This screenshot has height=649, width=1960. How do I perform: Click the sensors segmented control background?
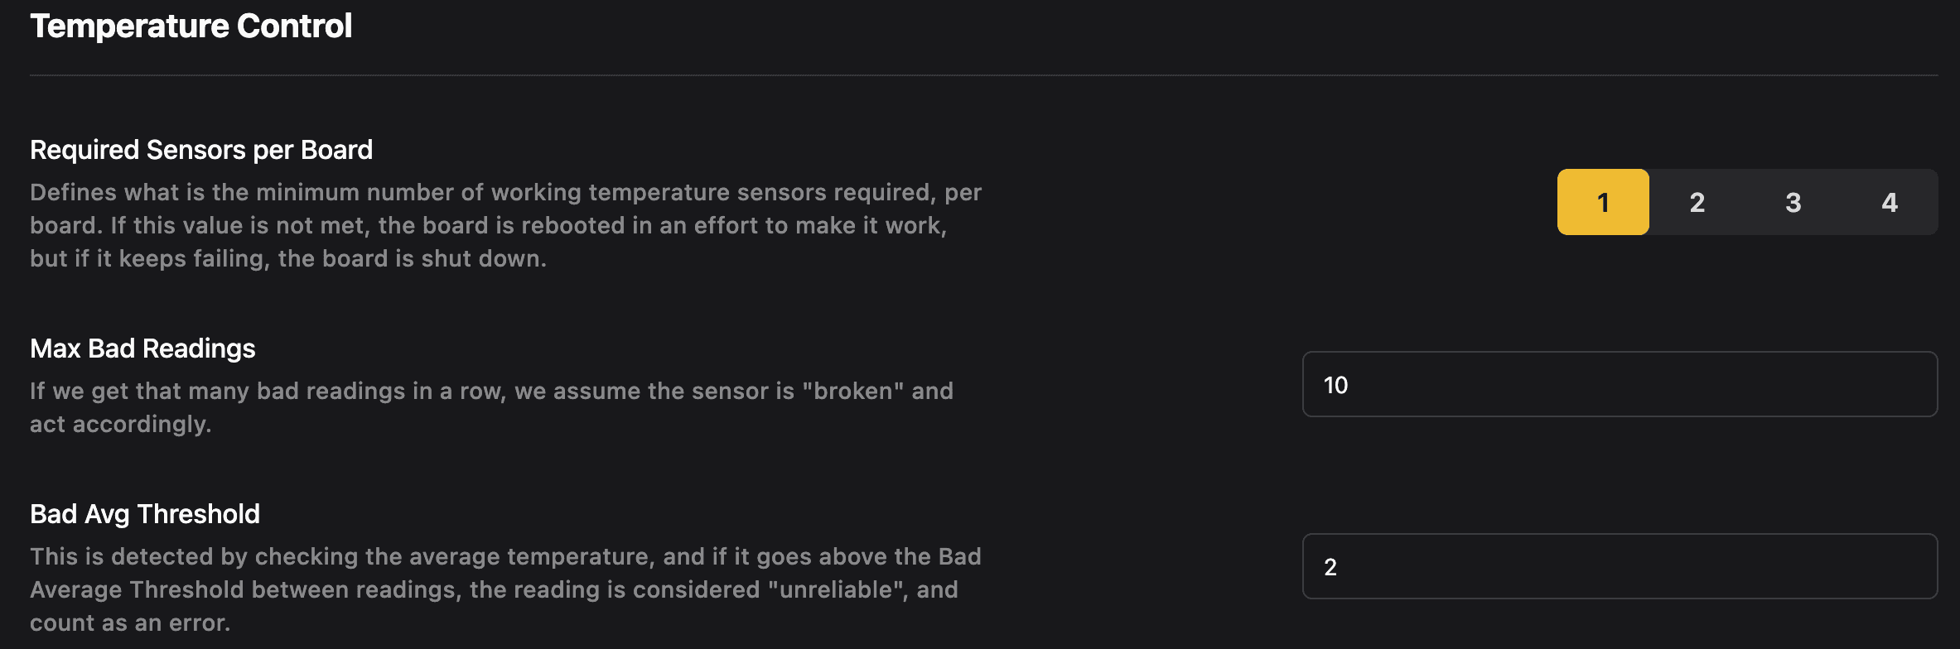[1748, 201]
